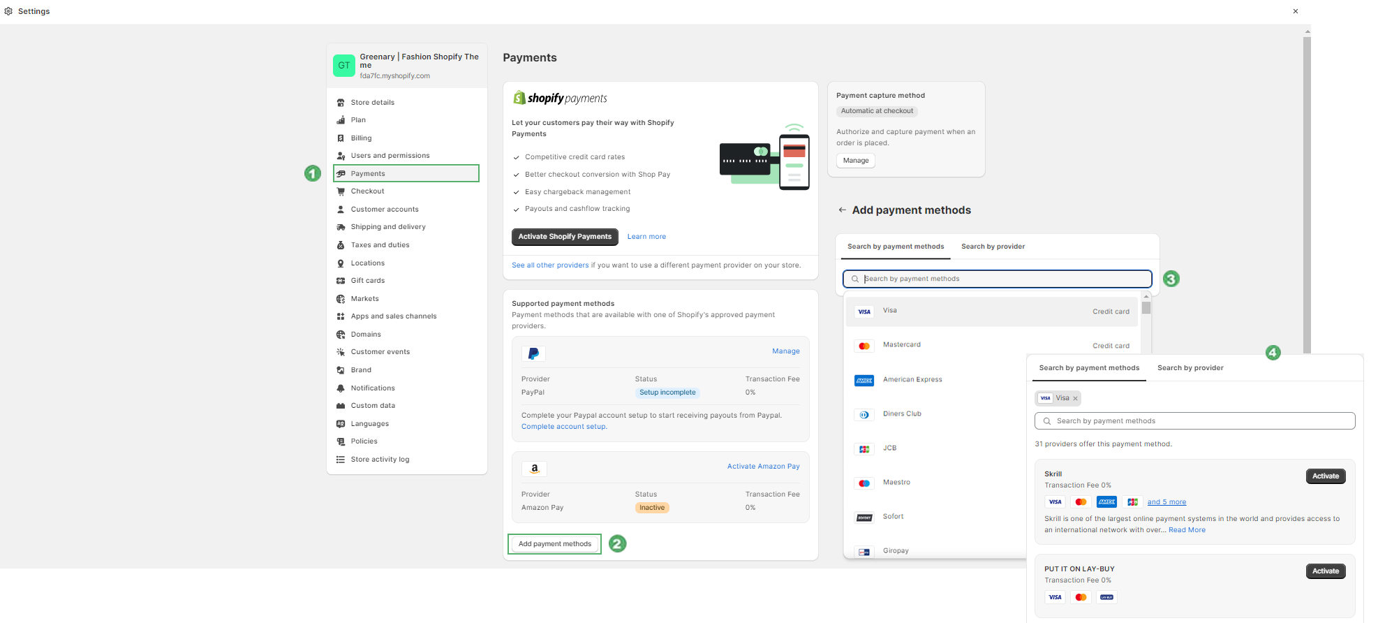This screenshot has height=623, width=1378.
Task: Click the Setup incomplete status badge
Action: 667,393
